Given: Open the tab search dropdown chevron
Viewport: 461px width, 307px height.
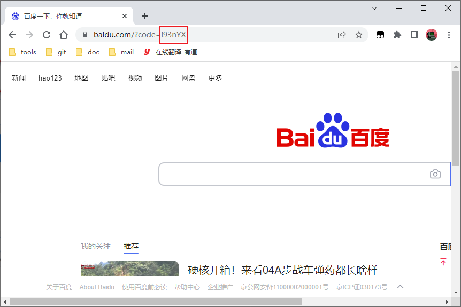Looking at the screenshot, I should (x=374, y=8).
